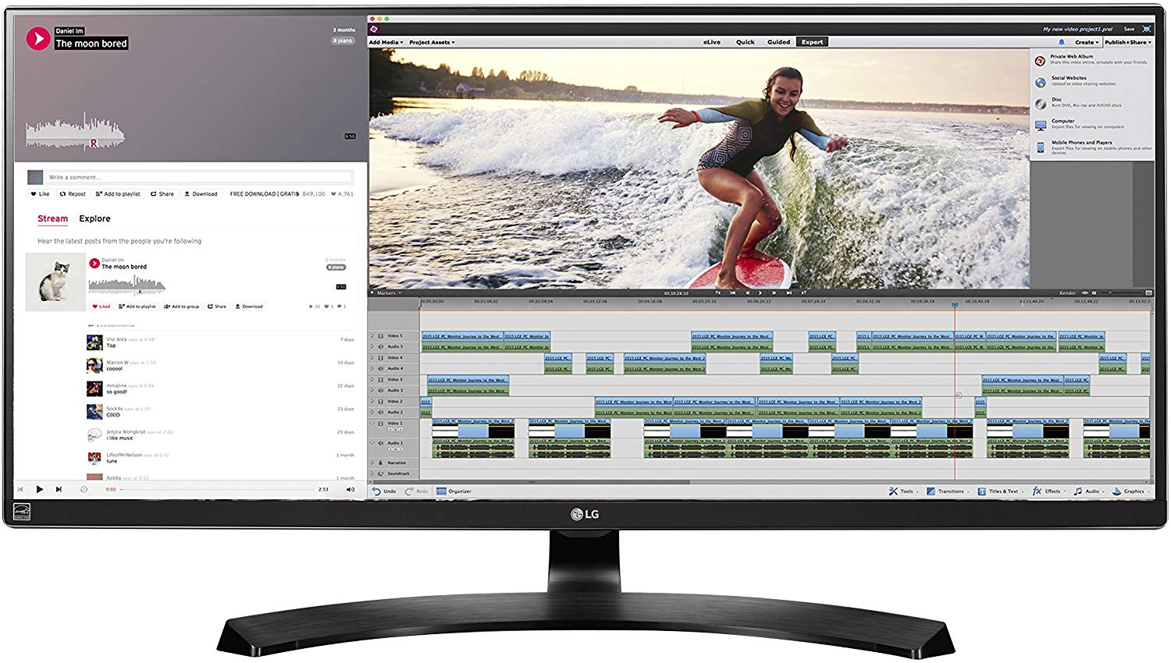
Task: Switch to the Guided tab
Action: pyautogui.click(x=778, y=42)
